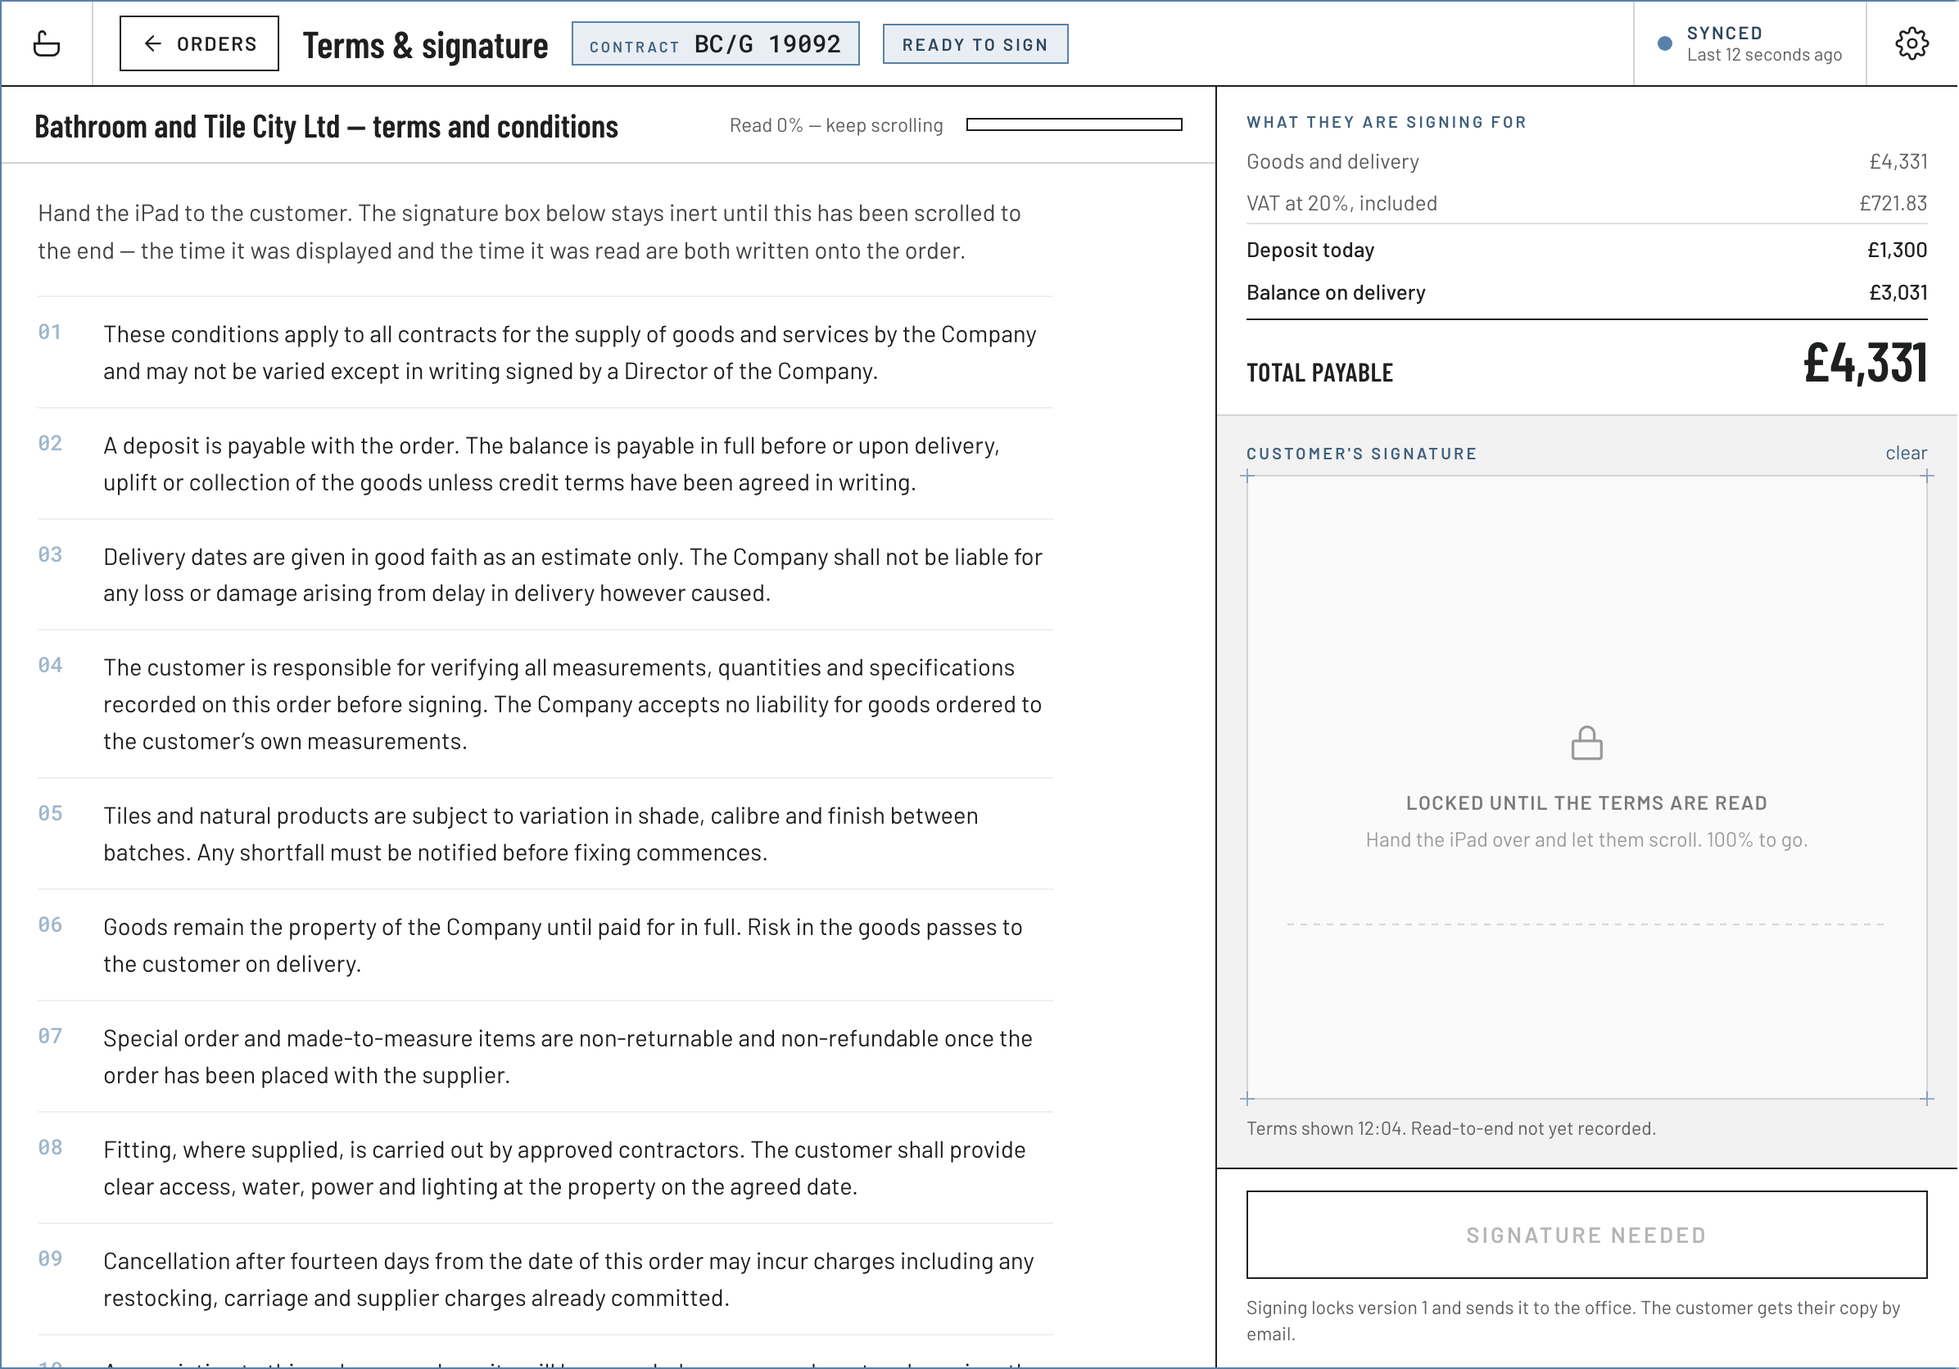Click the Synced last 12 seconds ago status
The width and height of the screenshot is (1959, 1369).
click(x=1750, y=43)
